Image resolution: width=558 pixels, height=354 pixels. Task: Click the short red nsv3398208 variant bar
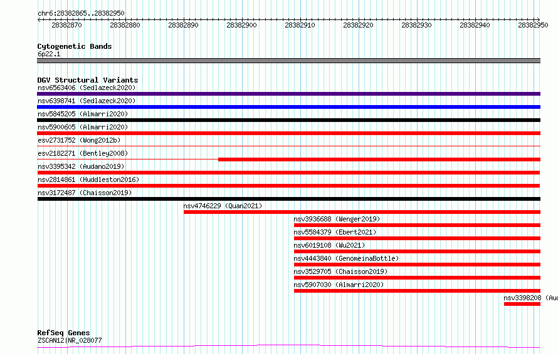522,304
